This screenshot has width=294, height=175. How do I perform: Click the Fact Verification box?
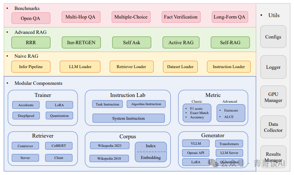click(181, 17)
